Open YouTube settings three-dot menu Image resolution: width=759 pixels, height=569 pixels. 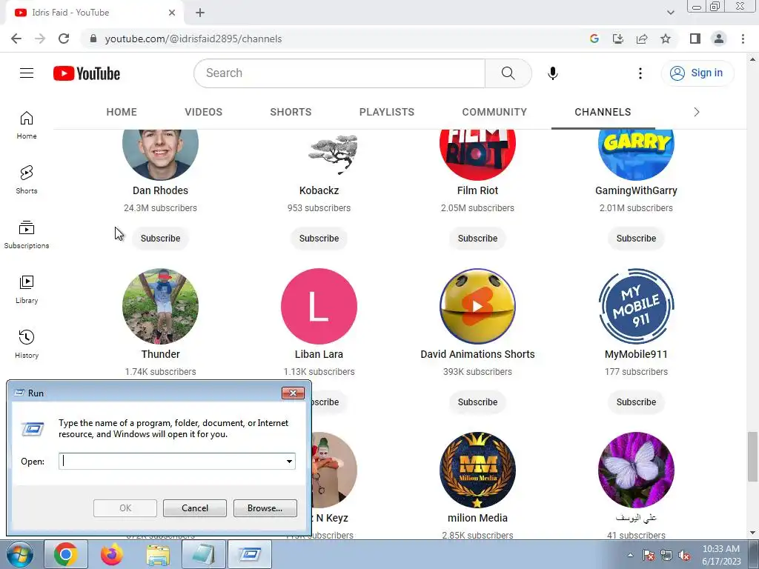[x=640, y=73]
